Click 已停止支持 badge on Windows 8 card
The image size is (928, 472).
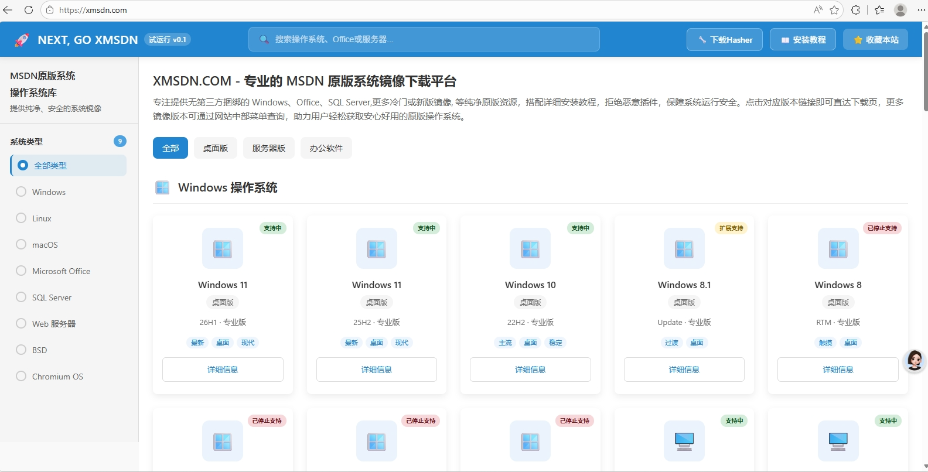pyautogui.click(x=882, y=228)
